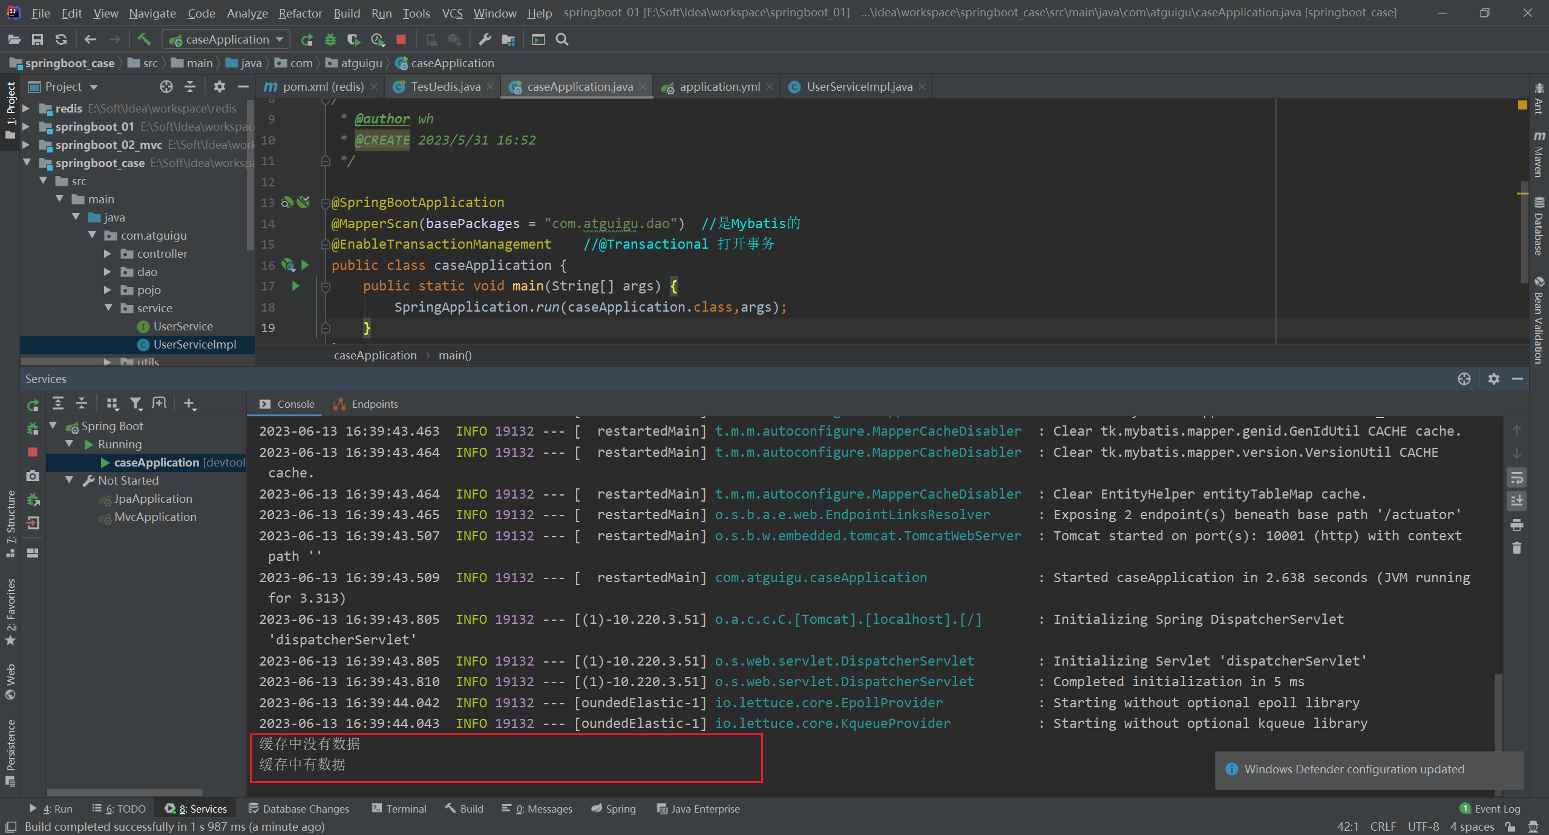Click the Rerun caseApplication icon in main toolbar
The height and width of the screenshot is (835, 1549).
point(307,39)
